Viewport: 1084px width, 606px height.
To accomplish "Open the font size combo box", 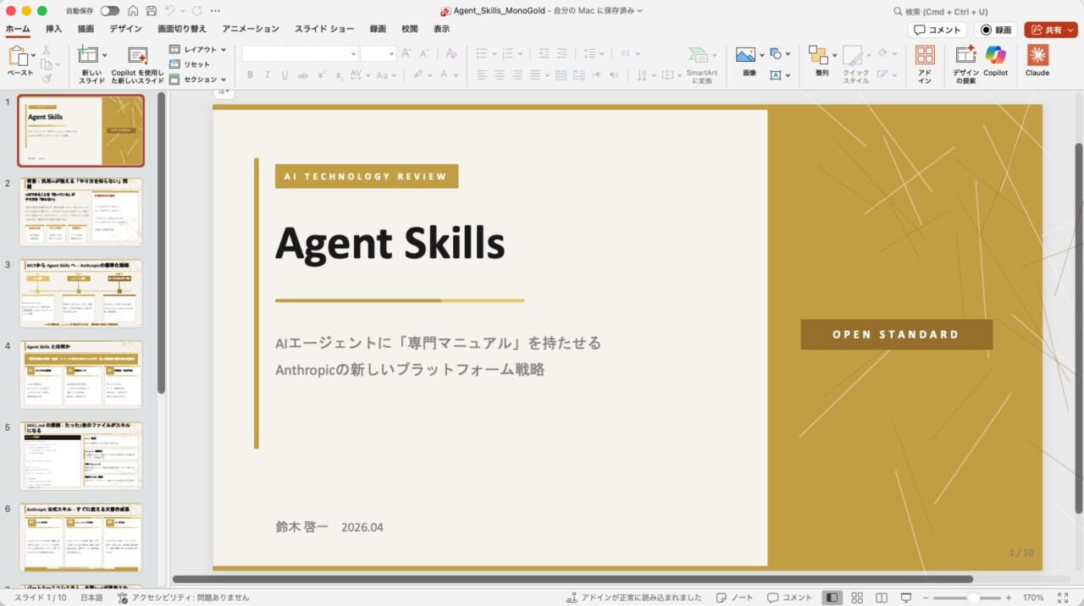I will click(378, 53).
